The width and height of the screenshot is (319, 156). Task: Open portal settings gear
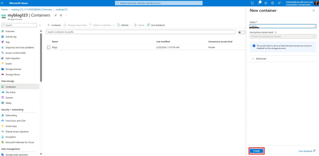(x=266, y=3)
